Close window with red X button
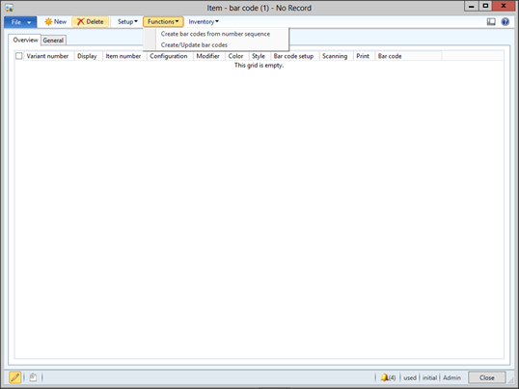This screenshot has width=519, height=389. click(504, 6)
